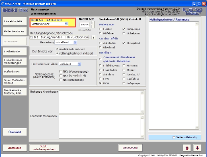Check Seite vollständig checkbox
The width and height of the screenshot is (207, 157).
[x=174, y=137]
